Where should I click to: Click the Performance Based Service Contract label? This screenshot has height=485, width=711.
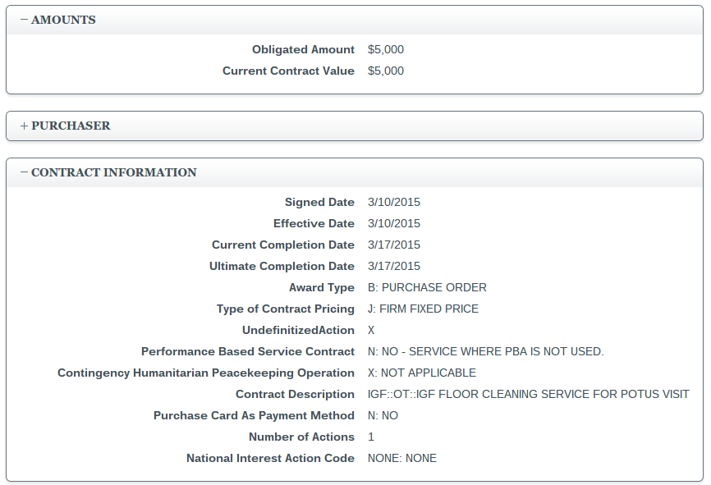(x=248, y=351)
